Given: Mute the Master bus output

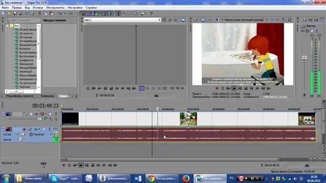Looking at the screenshot, I should (312, 31).
